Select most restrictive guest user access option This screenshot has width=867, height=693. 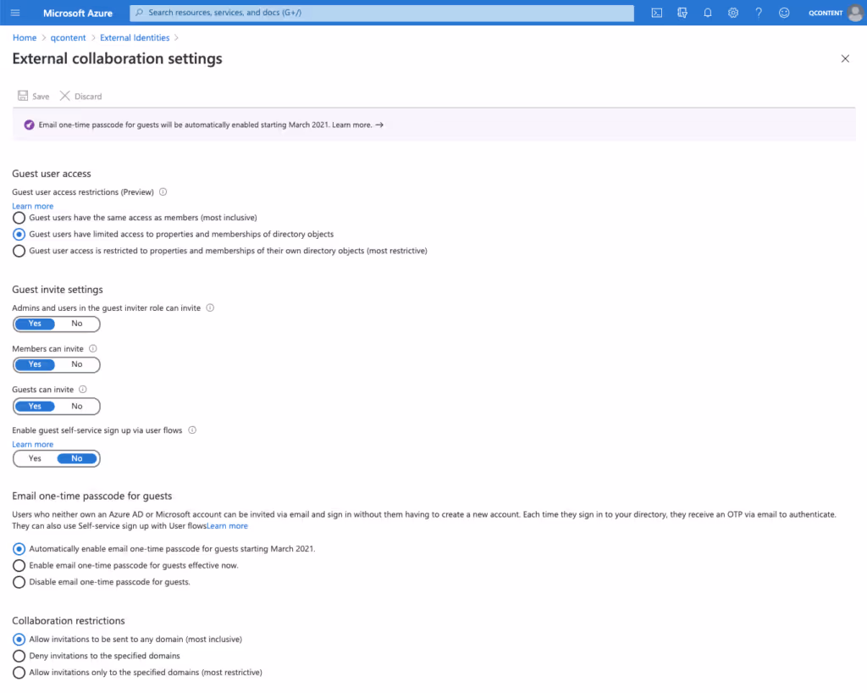(x=19, y=250)
